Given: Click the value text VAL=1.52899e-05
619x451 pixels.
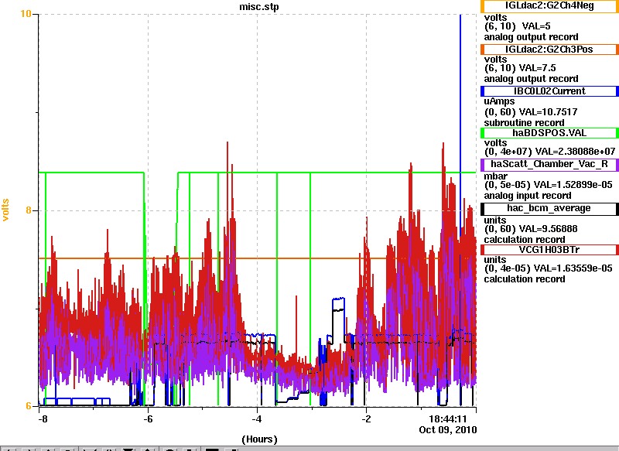Looking at the screenshot, I should pos(573,185).
